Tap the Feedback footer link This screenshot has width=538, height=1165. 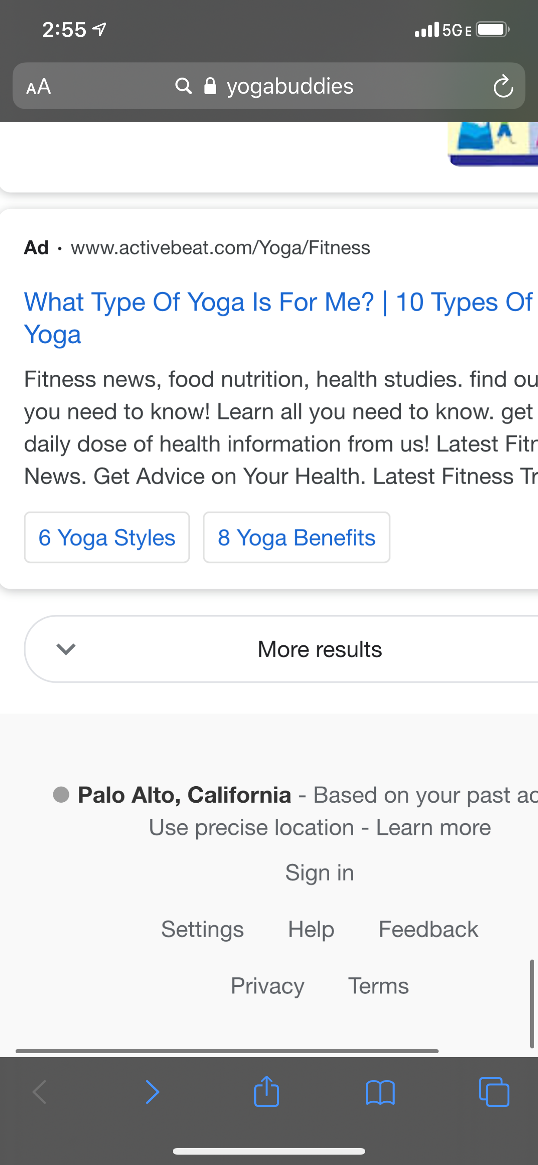[428, 929]
